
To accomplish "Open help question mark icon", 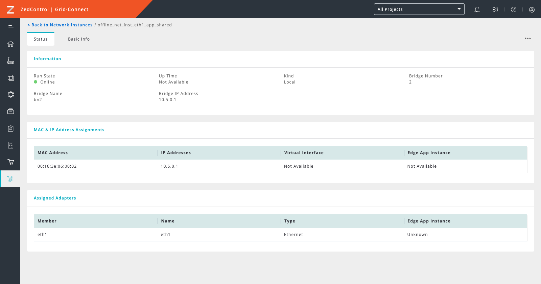I will (514, 9).
